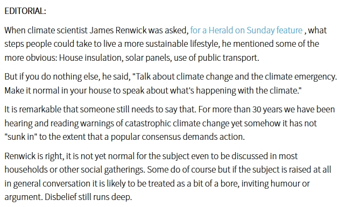Click the sentence 'Disbelief still runs deep.'
The image size is (339, 207).
(88, 197)
